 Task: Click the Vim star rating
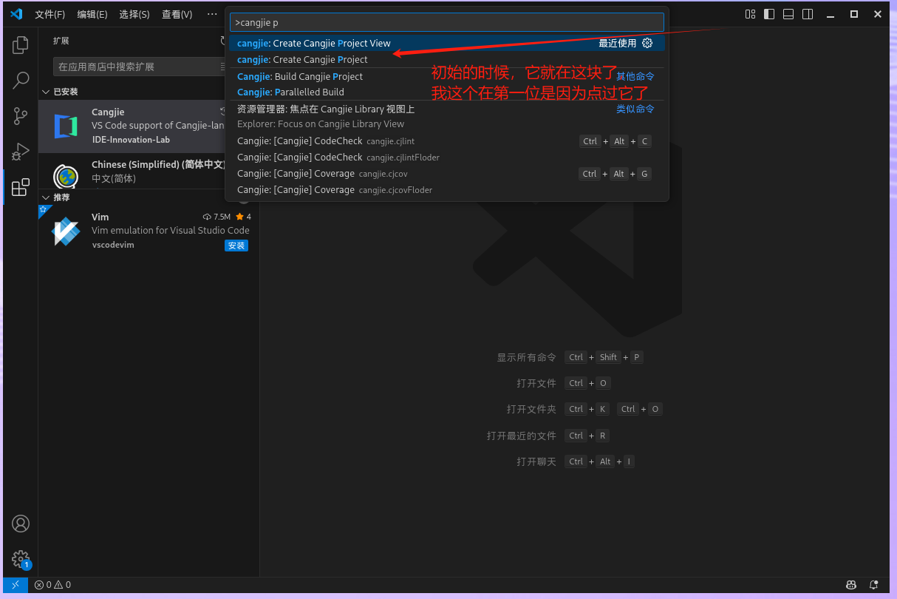(x=243, y=217)
